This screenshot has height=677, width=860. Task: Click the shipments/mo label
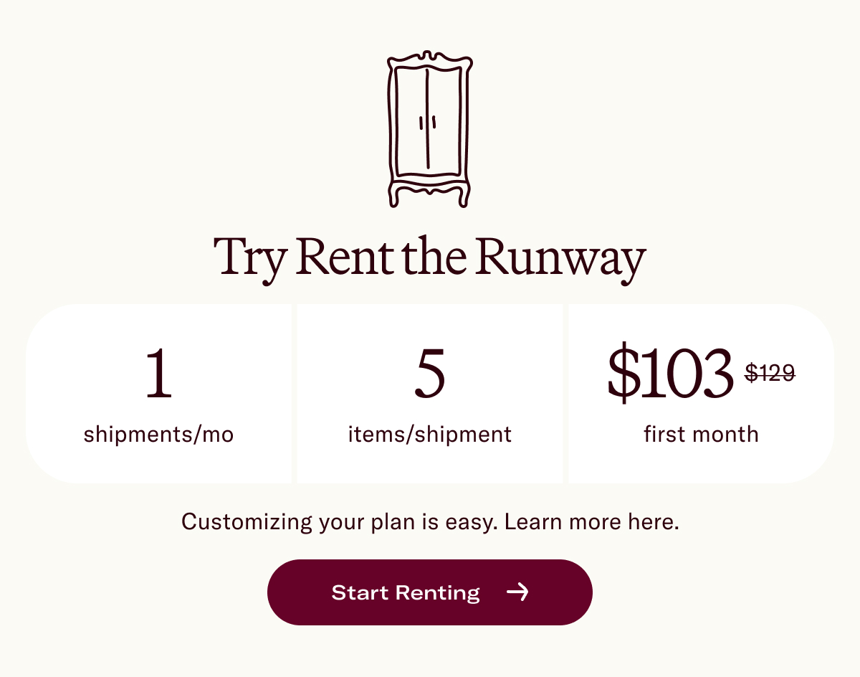click(x=158, y=433)
